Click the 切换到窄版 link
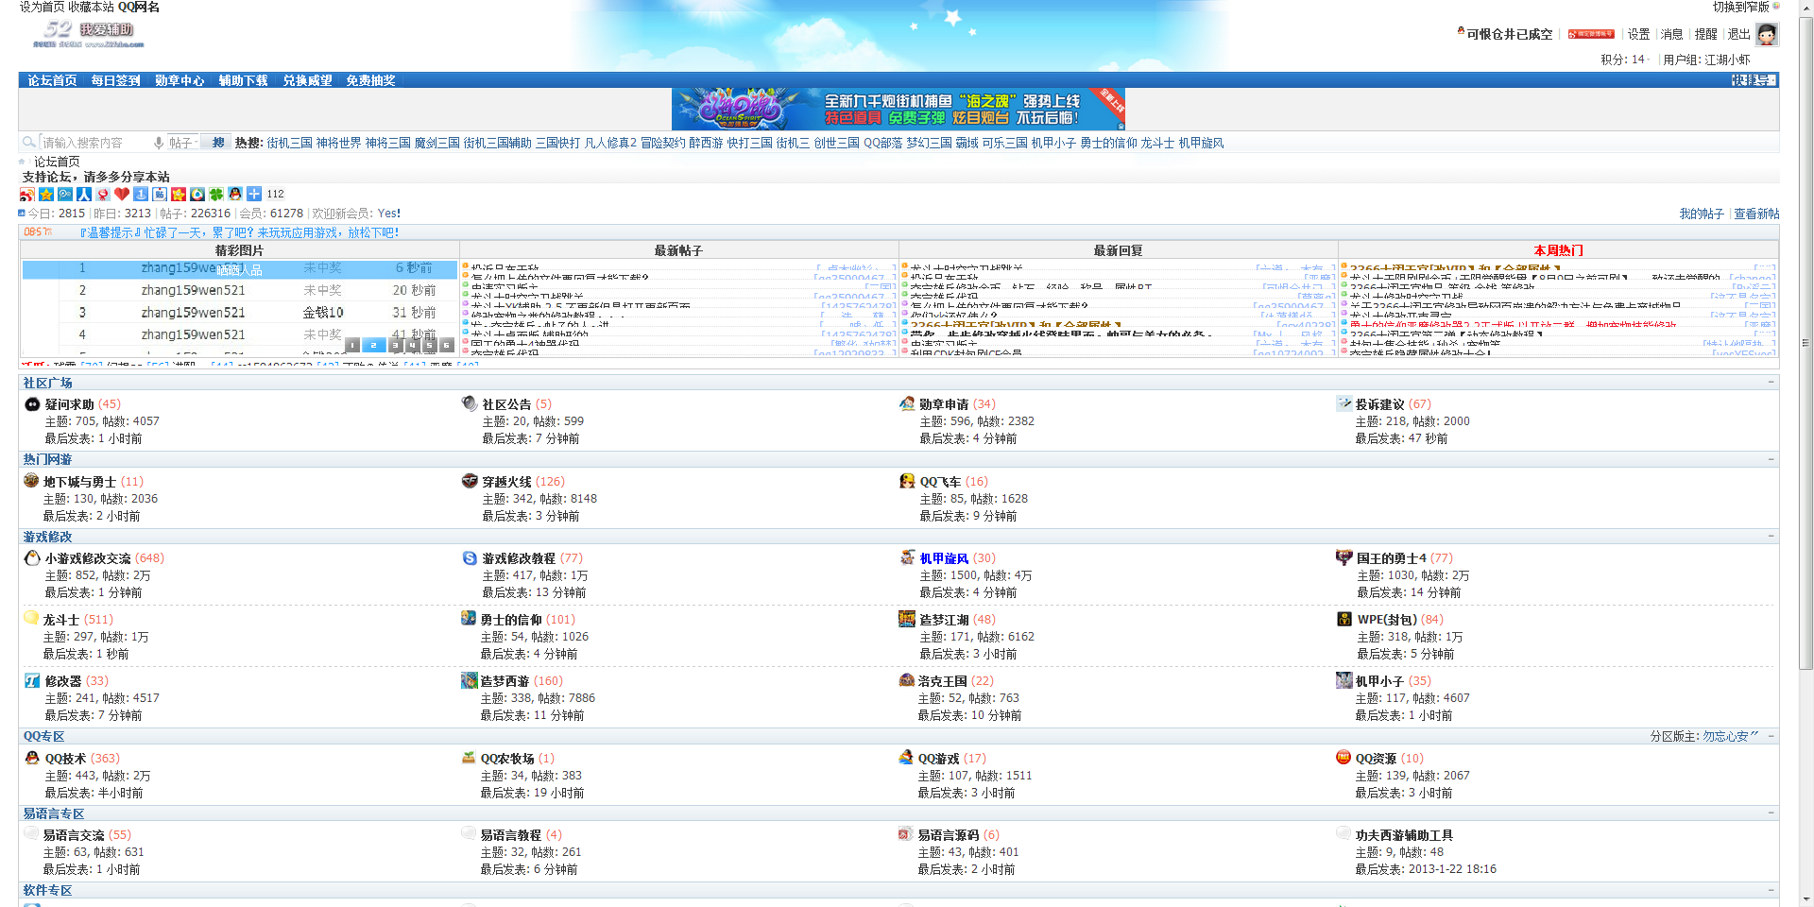 click(x=1740, y=7)
